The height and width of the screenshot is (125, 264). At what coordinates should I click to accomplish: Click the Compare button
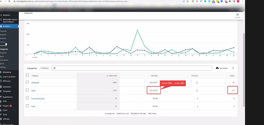pos(45,68)
